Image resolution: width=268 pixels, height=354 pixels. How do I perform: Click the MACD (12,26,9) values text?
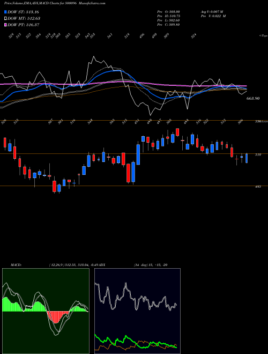(75, 265)
